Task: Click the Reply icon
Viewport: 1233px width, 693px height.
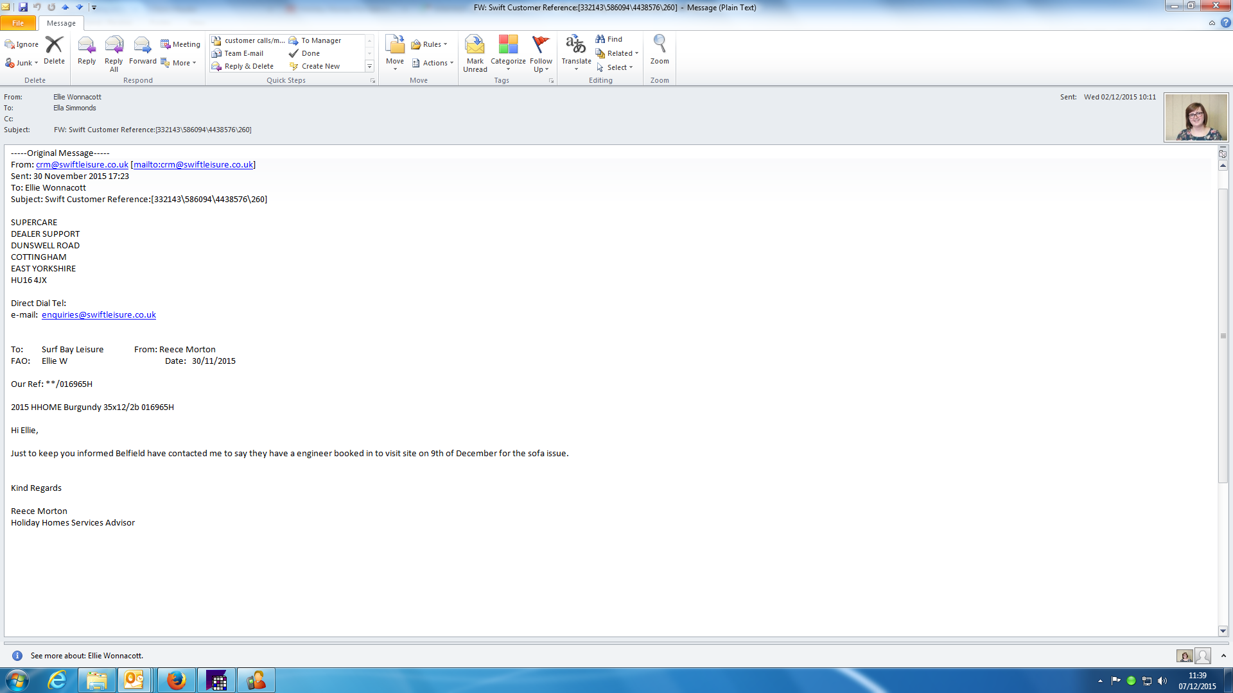Action: click(86, 50)
